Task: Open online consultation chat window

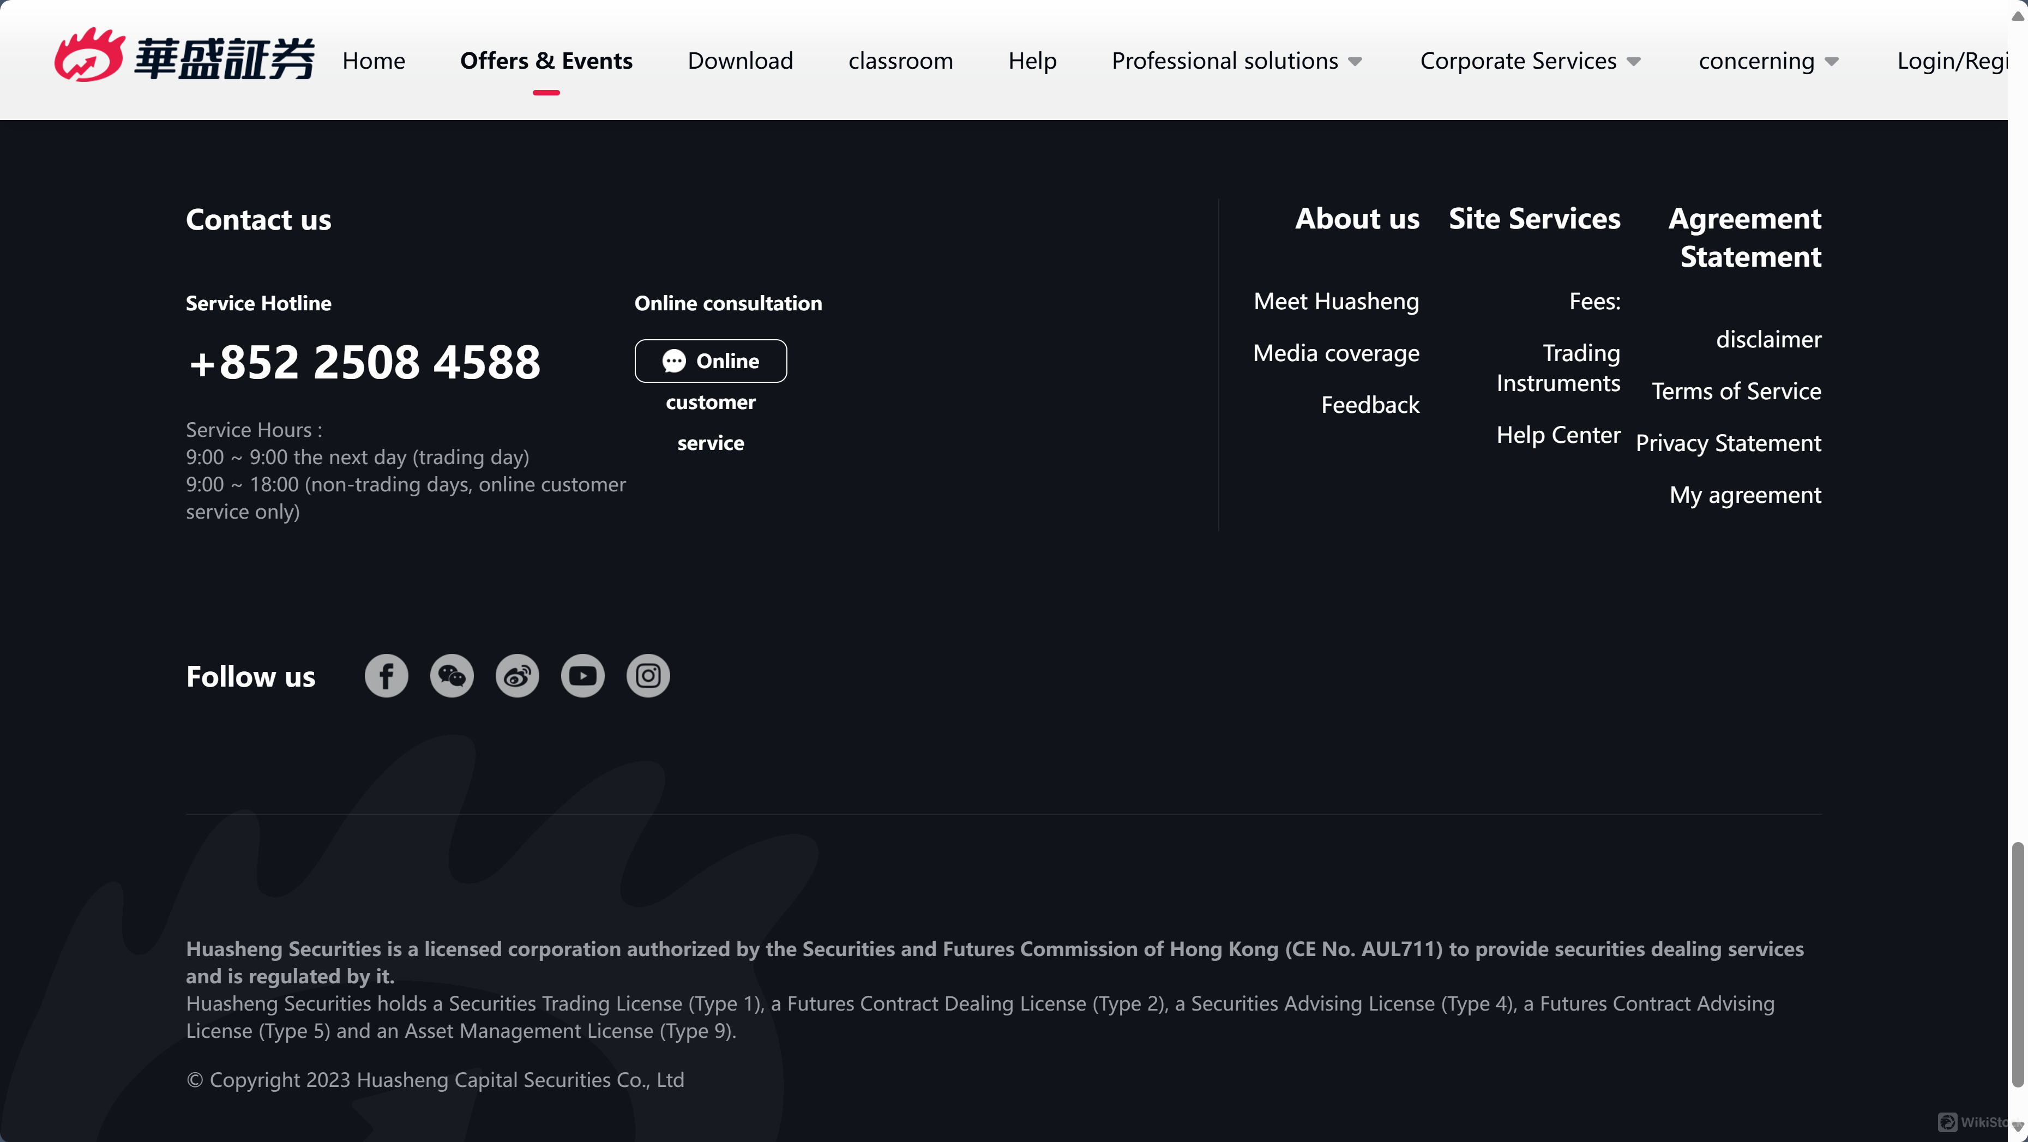Action: (711, 360)
